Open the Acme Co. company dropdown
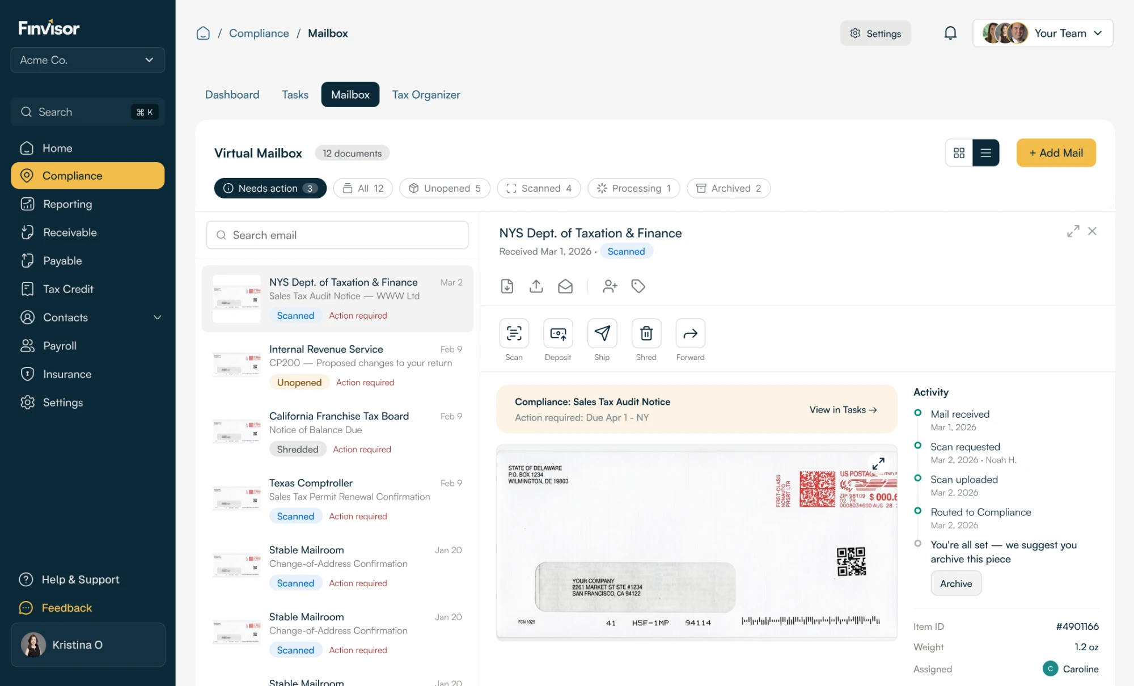1134x686 pixels. [x=88, y=60]
